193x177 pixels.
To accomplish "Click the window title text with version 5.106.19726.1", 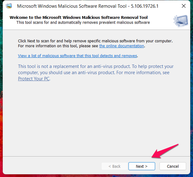I will pyautogui.click(x=88, y=6).
